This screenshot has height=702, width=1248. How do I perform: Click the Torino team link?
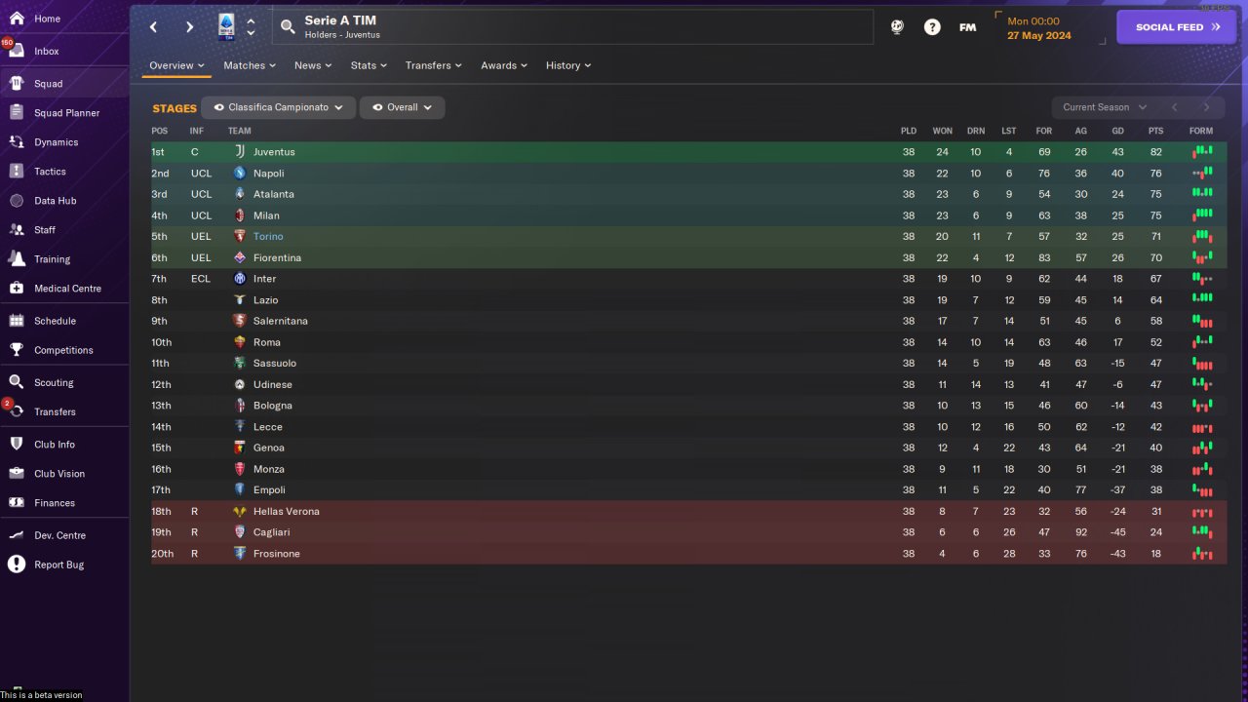[268, 237]
